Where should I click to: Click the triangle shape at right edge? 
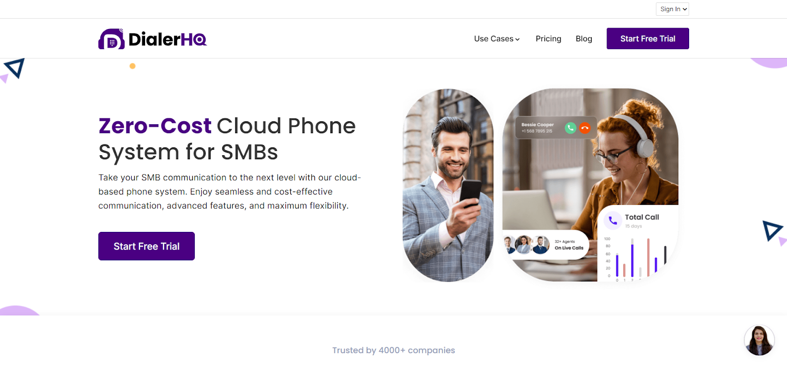point(773,231)
